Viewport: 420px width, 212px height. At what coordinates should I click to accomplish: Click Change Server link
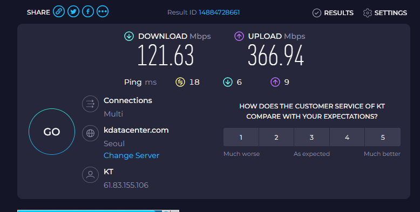pyautogui.click(x=131, y=155)
